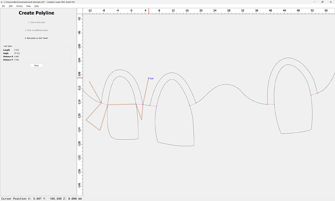
Task: Click the Distance X value in Last Span
Action: click(x=17, y=57)
